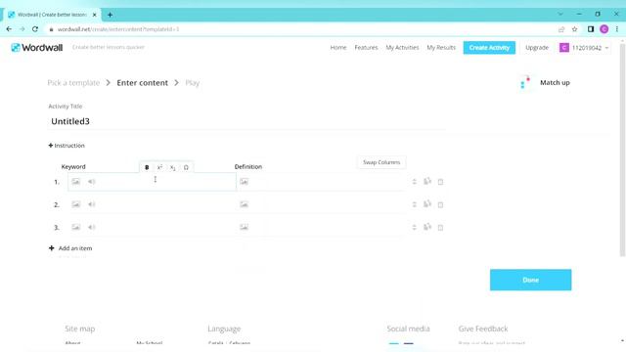Click the reorder arrows for row 3
The width and height of the screenshot is (626, 352).
point(414,227)
